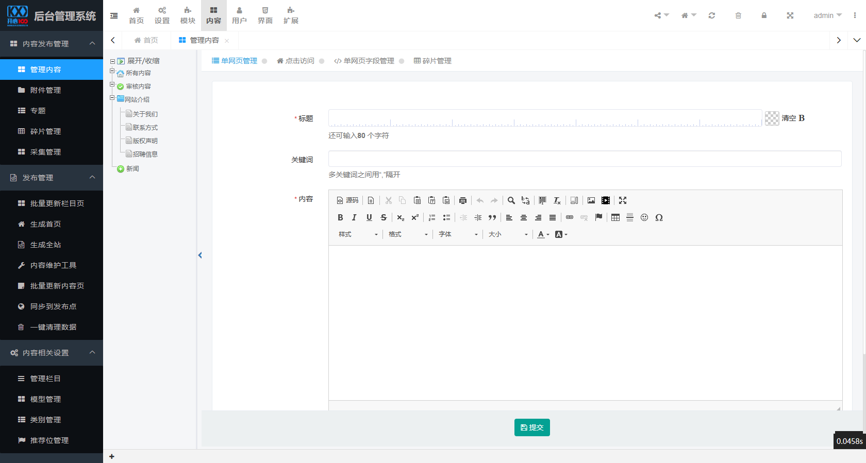The image size is (866, 463).
Task: Pick the title color swatch
Action: pos(772,118)
